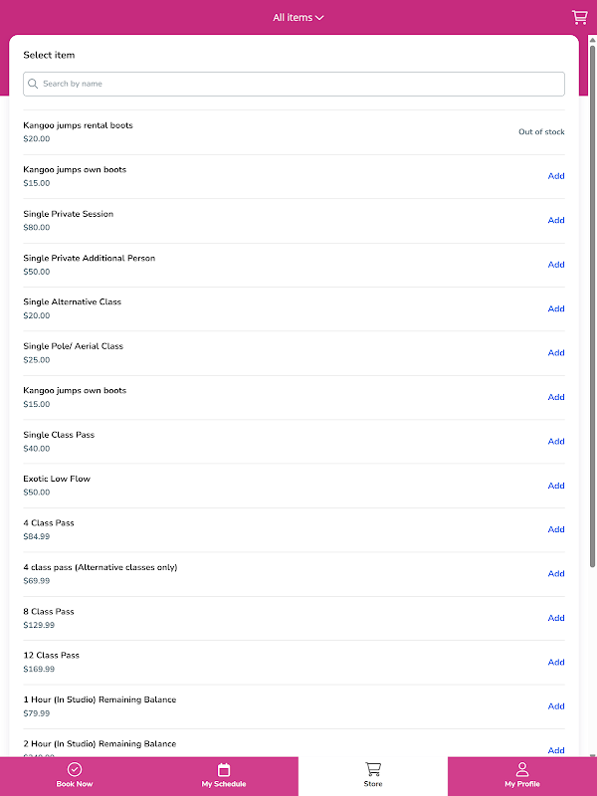Screen dimensions: 597x796
Task: Open the shopping cart icon
Action: [579, 17]
